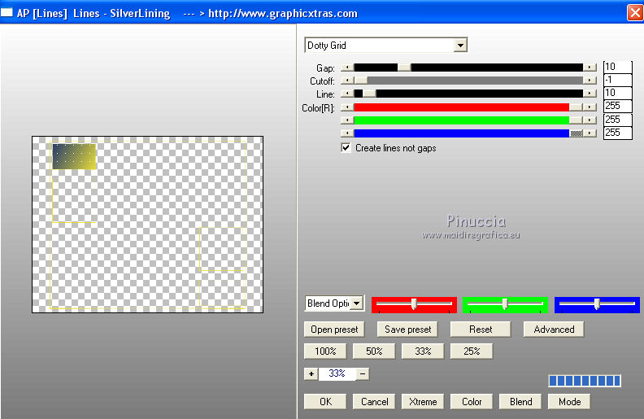This screenshot has height=419, width=644.
Task: Click the red blend slider
Action: point(414,304)
